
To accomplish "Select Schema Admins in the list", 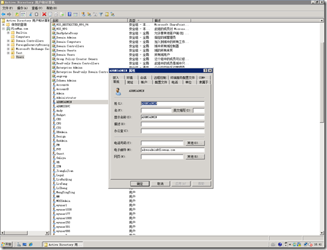I will [66, 81].
